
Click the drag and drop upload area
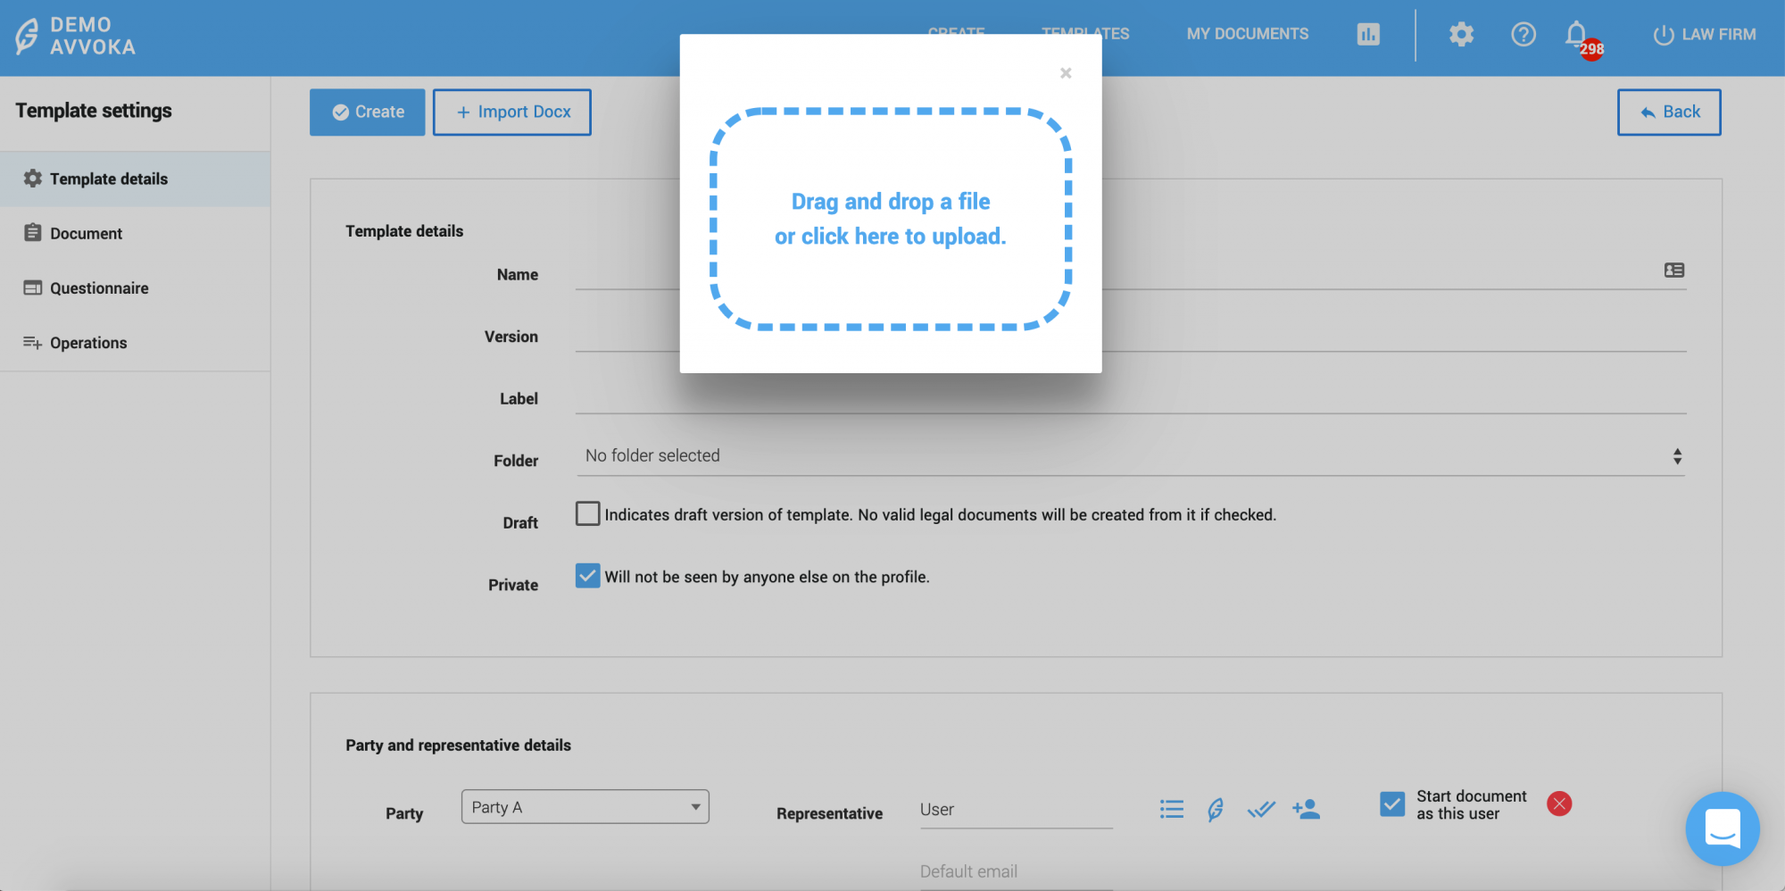pyautogui.click(x=890, y=220)
